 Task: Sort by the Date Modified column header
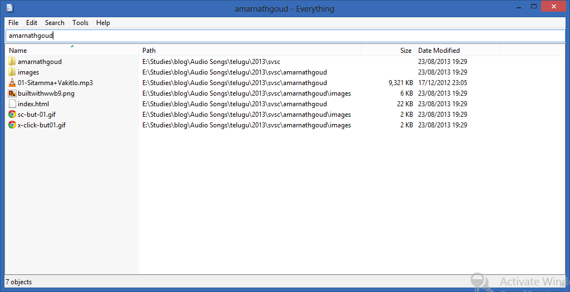pos(457,51)
